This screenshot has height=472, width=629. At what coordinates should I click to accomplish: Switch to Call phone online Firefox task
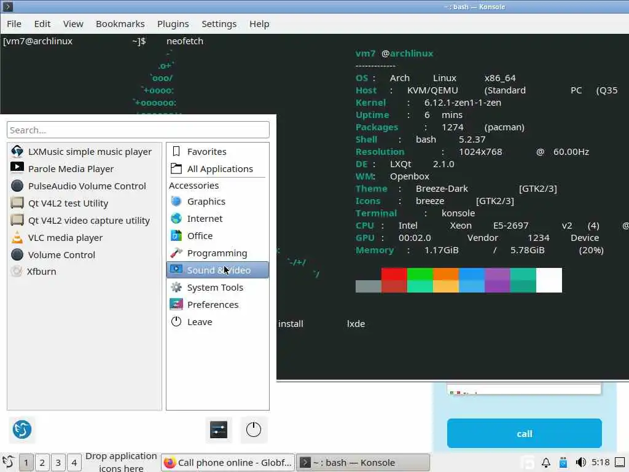click(228, 463)
